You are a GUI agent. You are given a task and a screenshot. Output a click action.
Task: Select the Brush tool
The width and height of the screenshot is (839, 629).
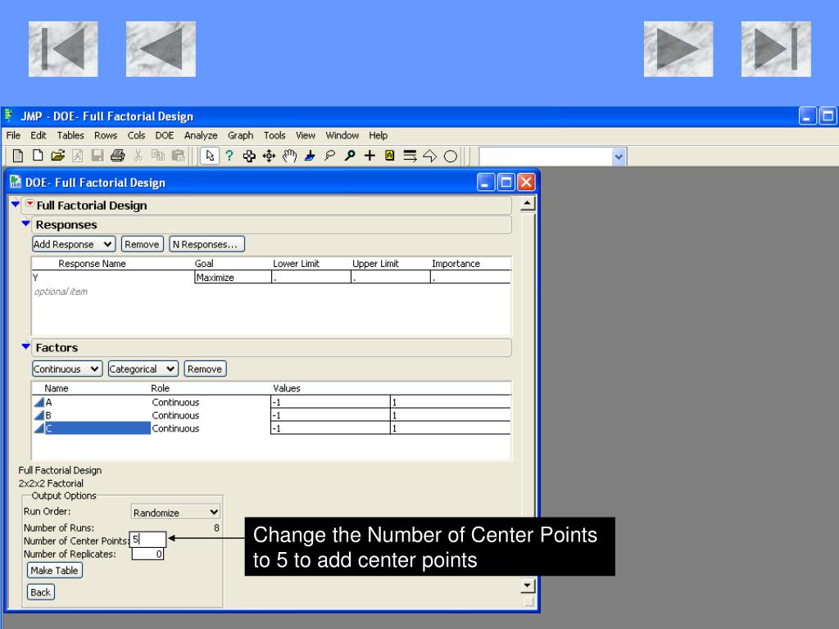(309, 156)
